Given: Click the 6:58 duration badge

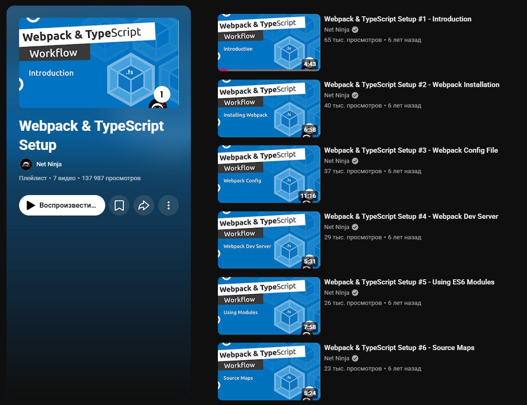Looking at the screenshot, I should coord(310,130).
